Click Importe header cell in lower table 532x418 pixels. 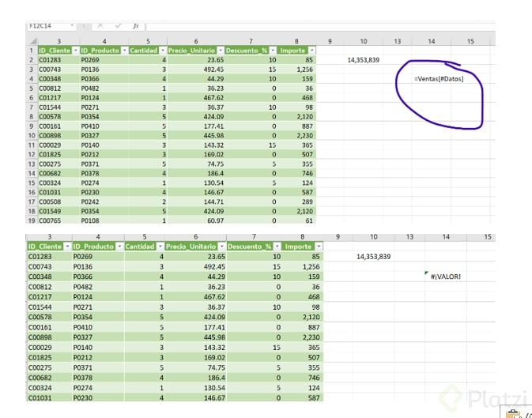302,247
